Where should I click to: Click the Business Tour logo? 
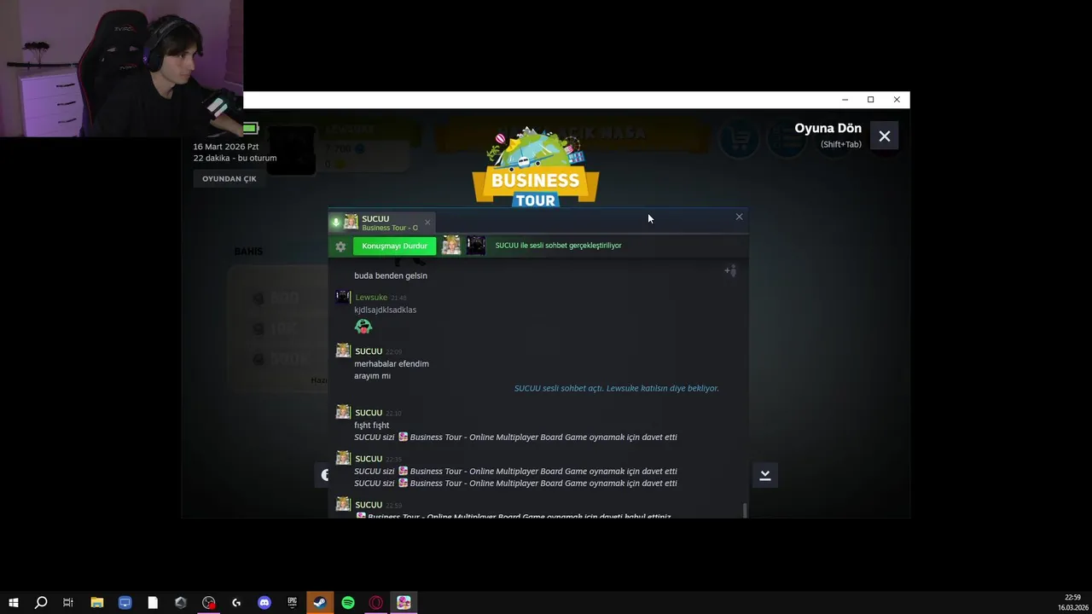(x=536, y=168)
